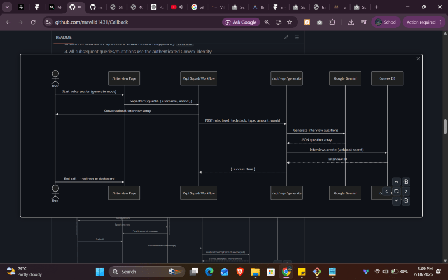Click 'End call → redirect to dashboard' label
The image size is (448, 280).
(x=89, y=178)
